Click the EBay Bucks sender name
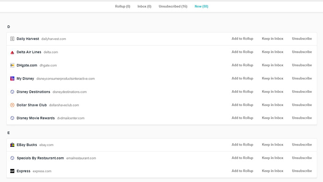This screenshot has width=323, height=182. coord(27,145)
